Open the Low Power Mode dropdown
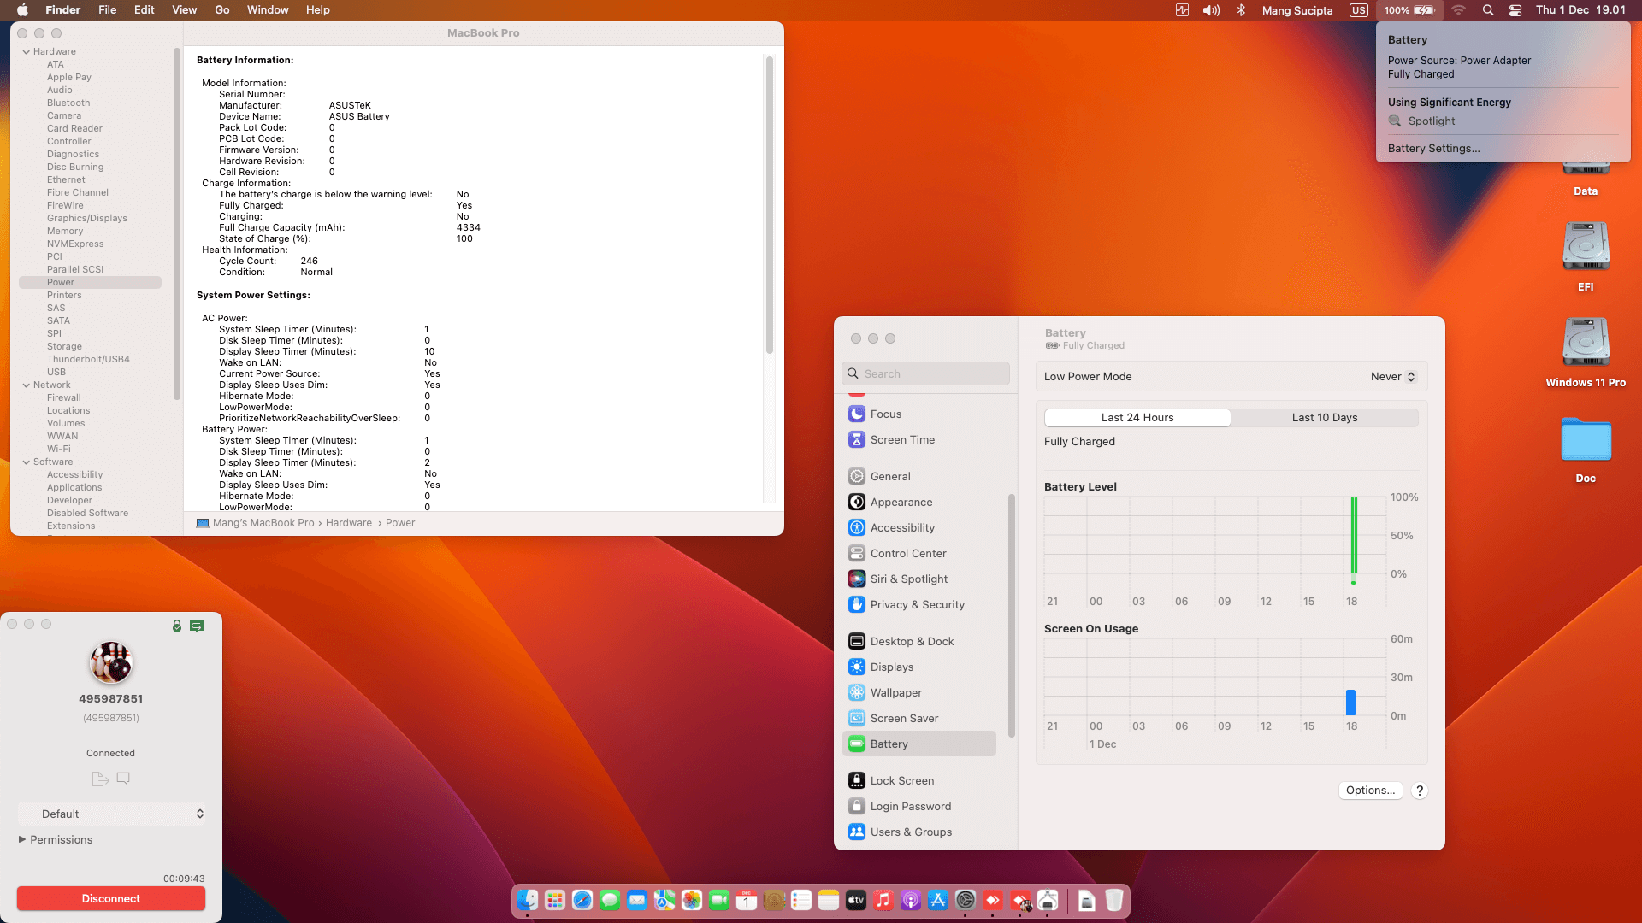Viewport: 1642px width, 923px height. coord(1393,377)
